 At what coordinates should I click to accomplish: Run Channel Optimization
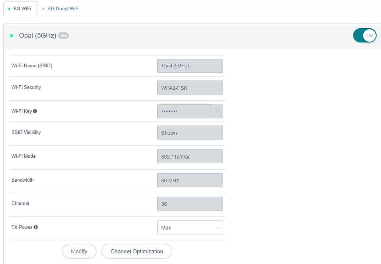point(137,251)
